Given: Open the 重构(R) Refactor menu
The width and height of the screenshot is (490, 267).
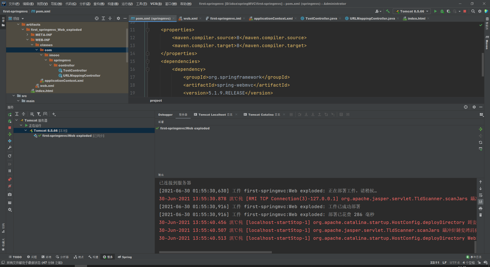Looking at the screenshot, I should coord(99,4).
